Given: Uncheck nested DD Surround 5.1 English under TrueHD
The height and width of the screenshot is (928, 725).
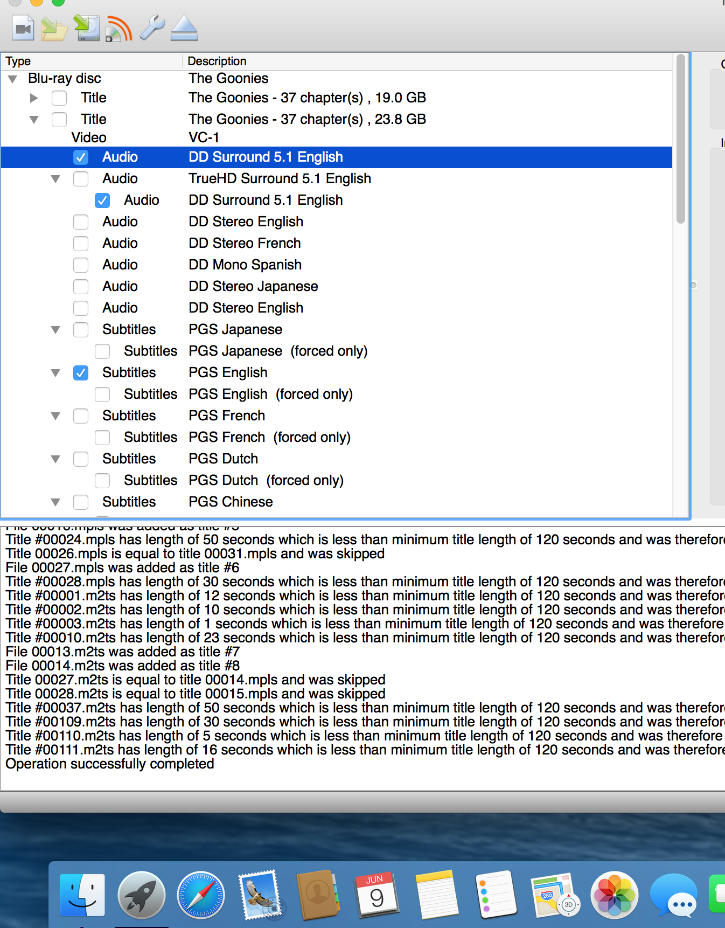Looking at the screenshot, I should 102,200.
